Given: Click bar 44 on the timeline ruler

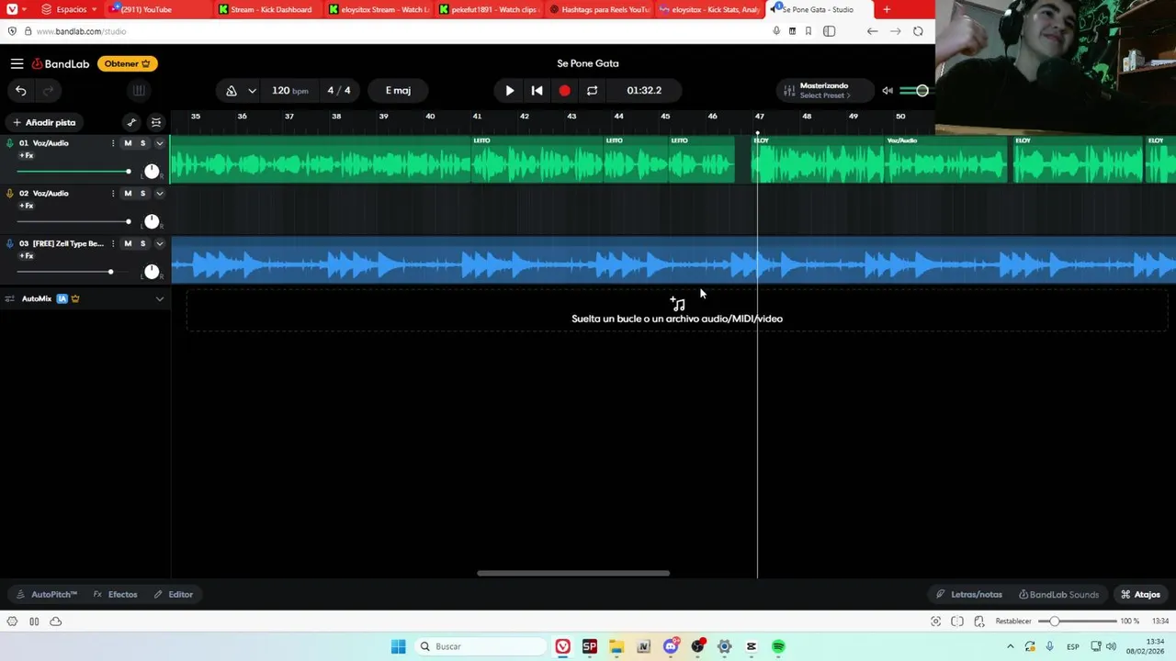Looking at the screenshot, I should coord(618,117).
